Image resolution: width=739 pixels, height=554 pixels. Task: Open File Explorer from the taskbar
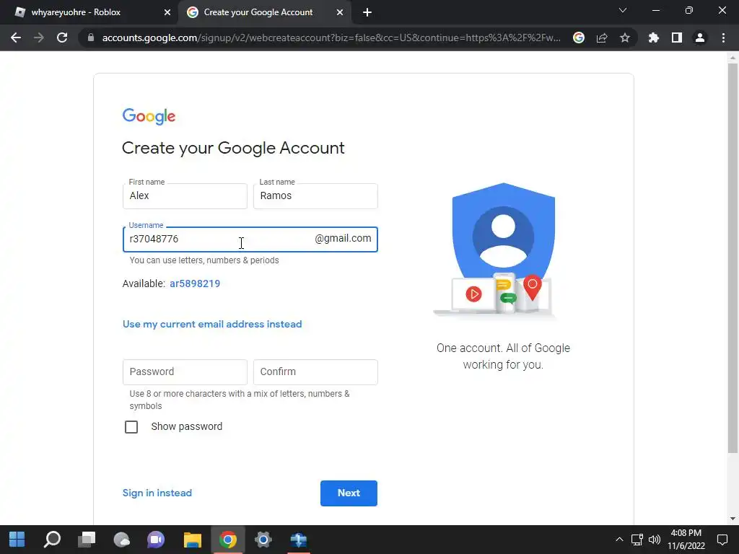coord(192,540)
